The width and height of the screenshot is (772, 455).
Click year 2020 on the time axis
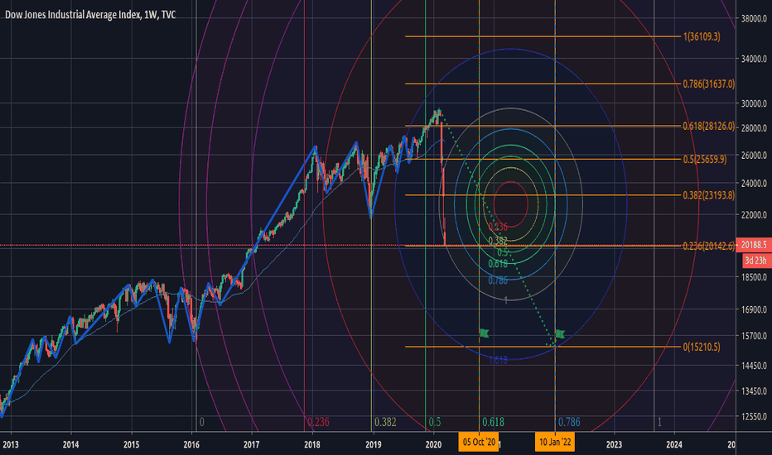point(433,445)
